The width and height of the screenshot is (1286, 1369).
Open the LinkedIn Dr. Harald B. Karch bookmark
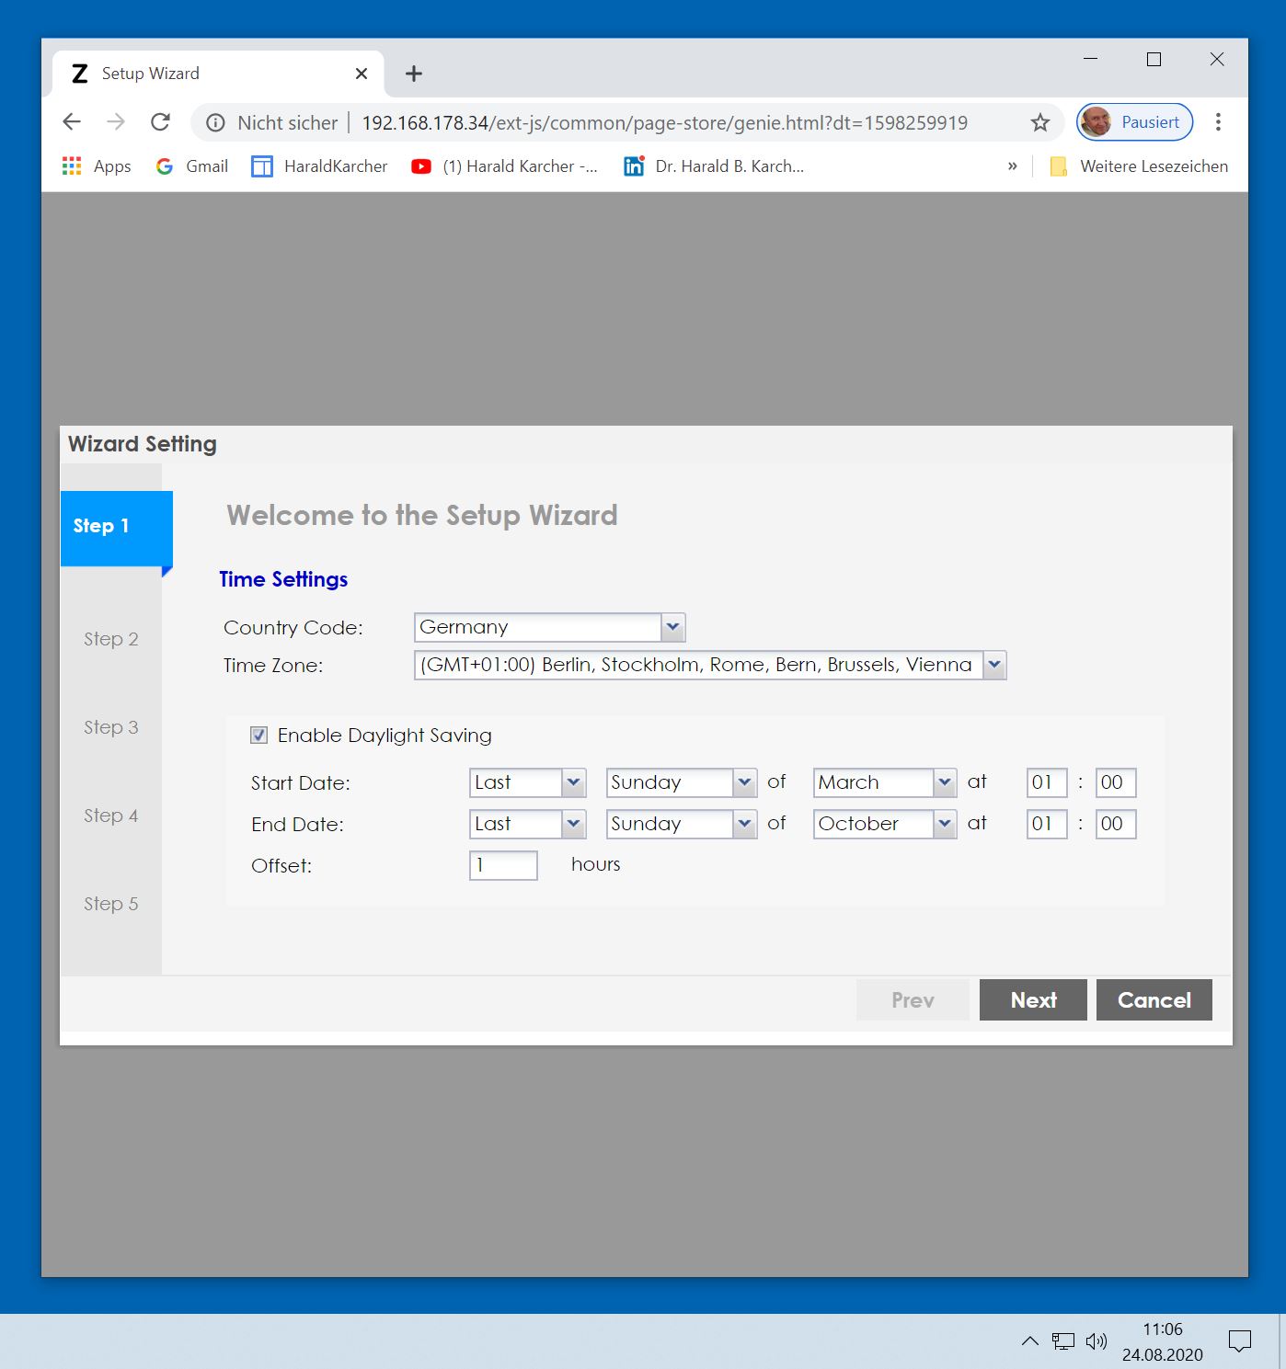point(714,166)
